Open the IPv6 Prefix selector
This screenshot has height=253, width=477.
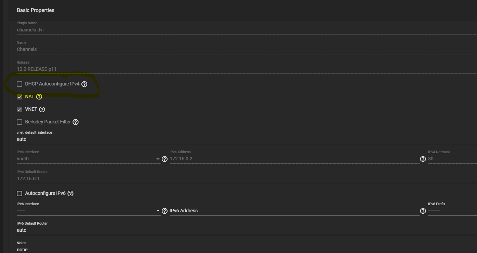click(x=451, y=211)
